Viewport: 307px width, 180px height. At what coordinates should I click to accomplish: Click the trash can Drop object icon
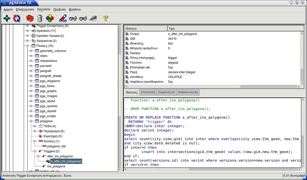point(40,18)
